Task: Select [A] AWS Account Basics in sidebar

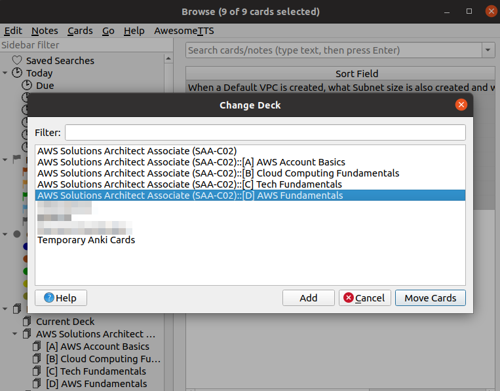Action: point(98,347)
